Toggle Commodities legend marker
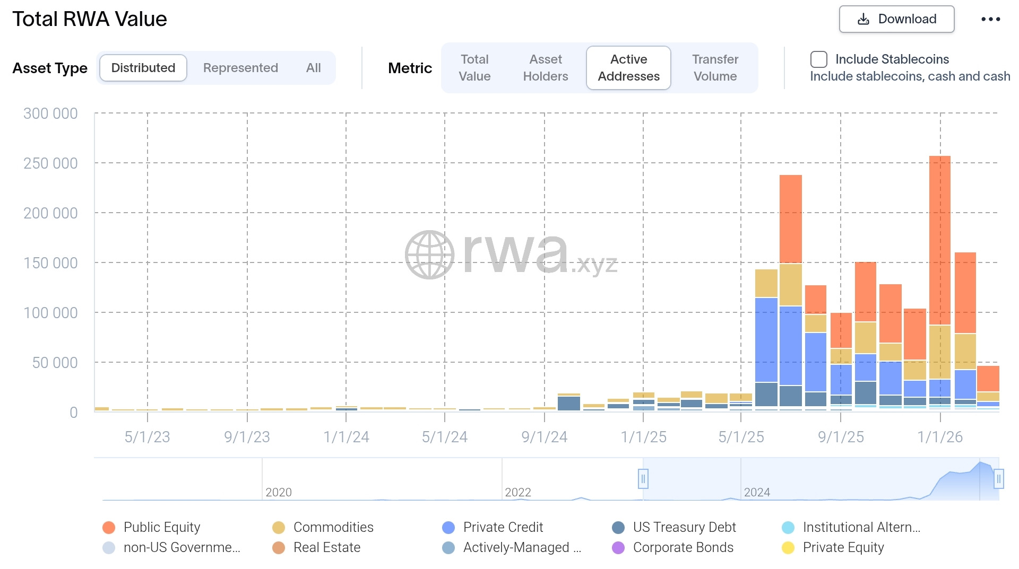The width and height of the screenshot is (1019, 569). click(279, 527)
